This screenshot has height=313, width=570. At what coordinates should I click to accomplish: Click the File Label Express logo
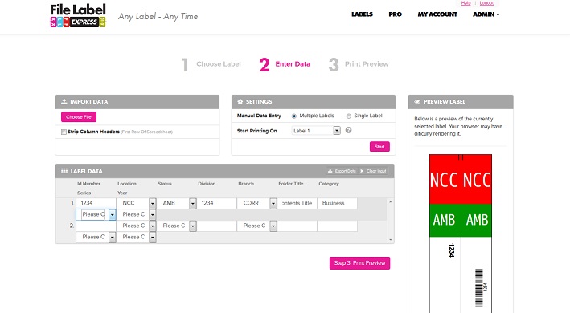coord(78,15)
